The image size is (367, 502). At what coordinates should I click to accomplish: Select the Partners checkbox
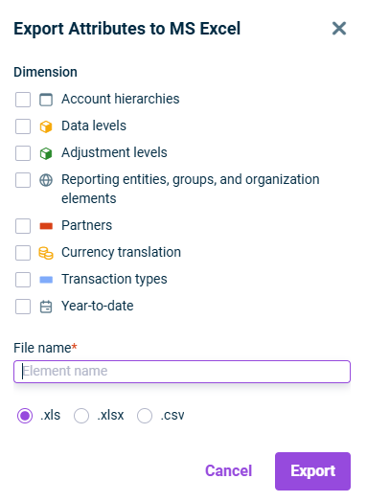pos(23,226)
